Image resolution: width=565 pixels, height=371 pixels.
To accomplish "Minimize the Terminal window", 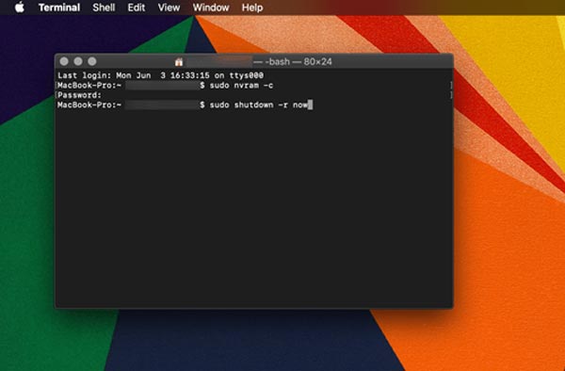I will (x=78, y=61).
